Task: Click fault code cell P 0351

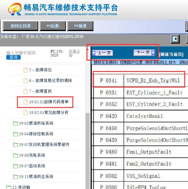Action: (108, 93)
